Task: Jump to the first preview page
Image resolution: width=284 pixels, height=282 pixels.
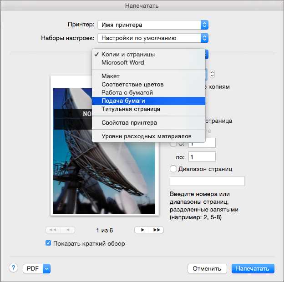Action: (53, 230)
